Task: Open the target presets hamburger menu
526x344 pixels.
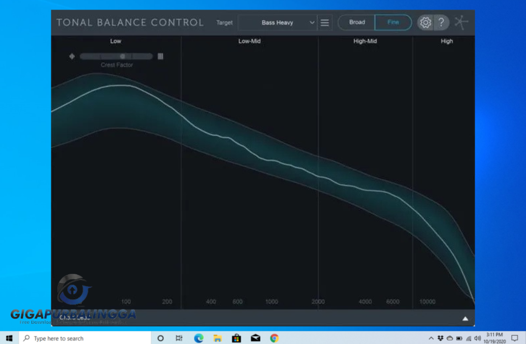Action: 324,22
